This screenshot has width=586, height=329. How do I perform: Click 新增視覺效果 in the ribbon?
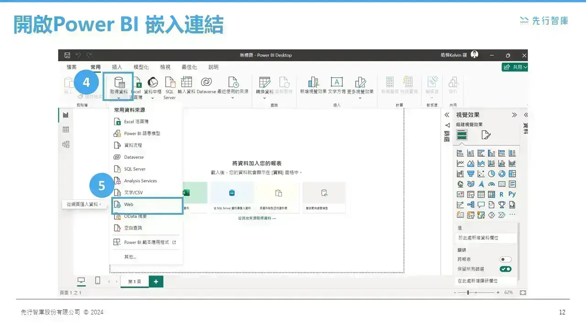(x=313, y=85)
